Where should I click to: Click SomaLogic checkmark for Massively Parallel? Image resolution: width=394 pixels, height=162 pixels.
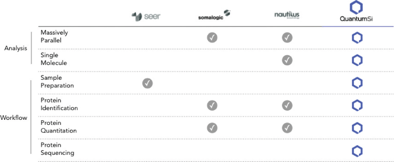[x=212, y=38]
